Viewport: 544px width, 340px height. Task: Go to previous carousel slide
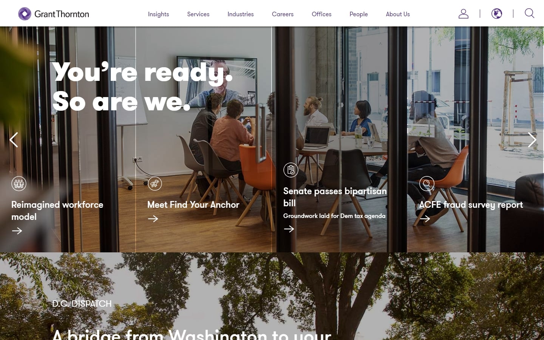click(14, 140)
